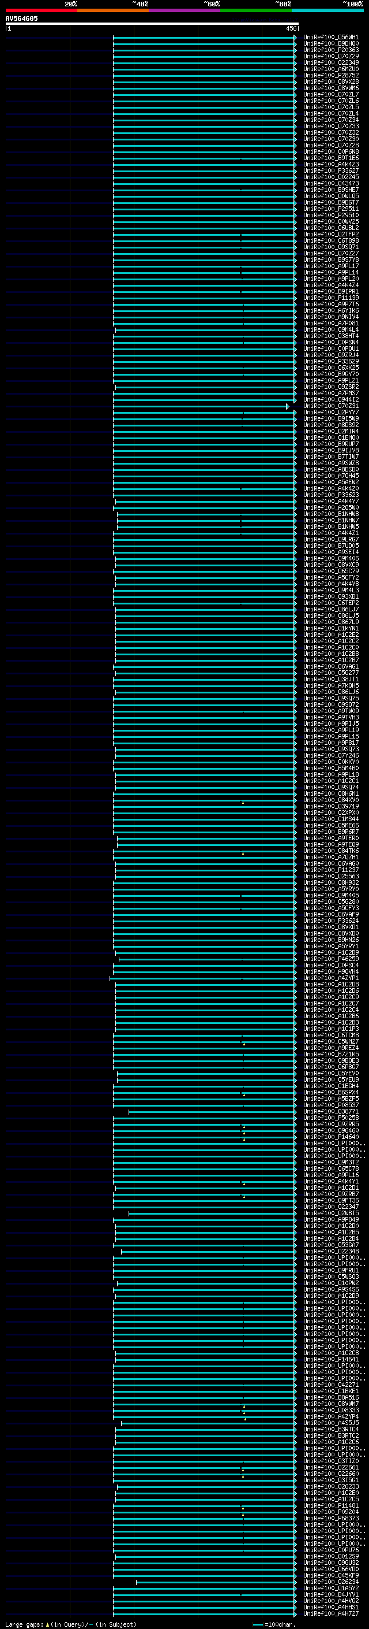Click label UniRef100_P08537
The height and width of the screenshot is (1629, 369).
(331, 1105)
